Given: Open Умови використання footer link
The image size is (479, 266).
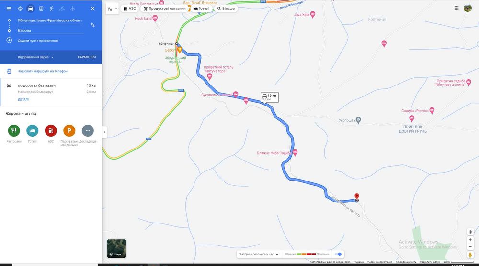Looking at the screenshot, I should (379, 262).
